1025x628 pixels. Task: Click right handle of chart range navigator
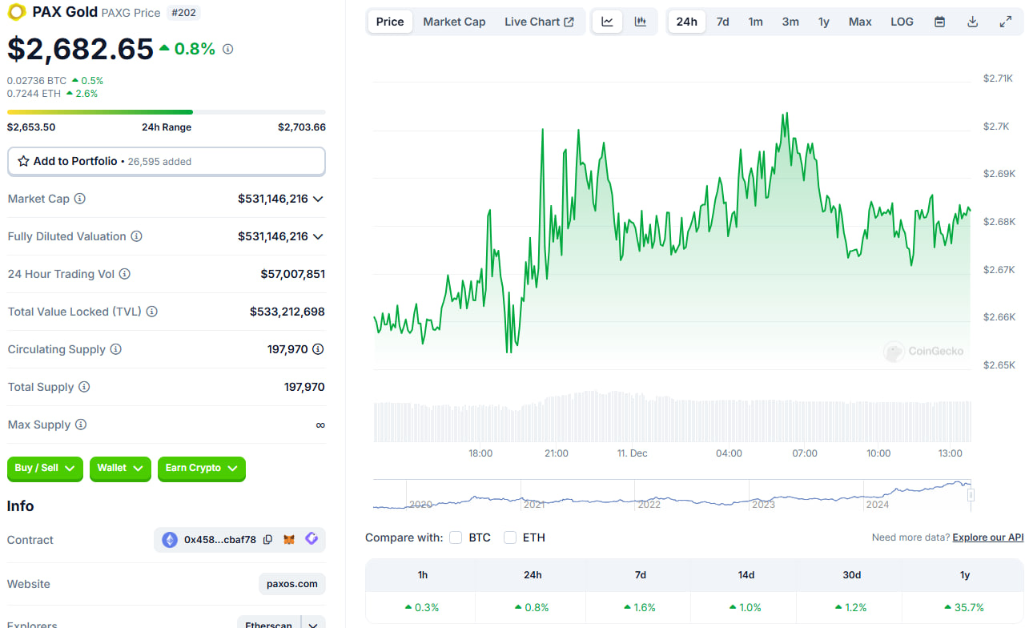pos(971,495)
